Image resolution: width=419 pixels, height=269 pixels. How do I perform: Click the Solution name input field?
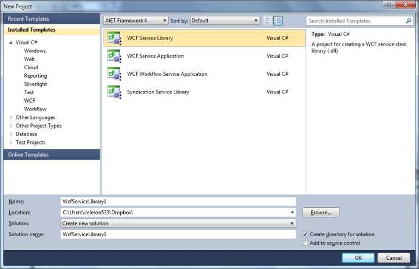click(179, 234)
